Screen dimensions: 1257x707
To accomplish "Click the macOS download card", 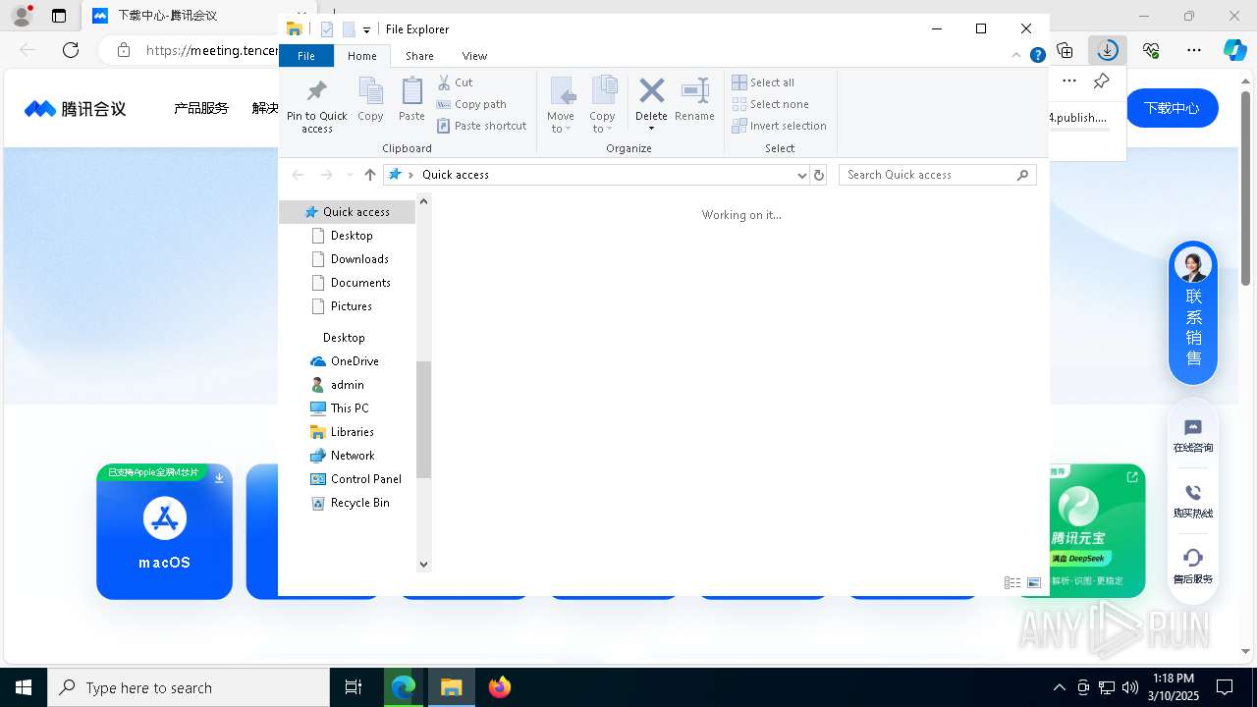I will click(x=164, y=531).
